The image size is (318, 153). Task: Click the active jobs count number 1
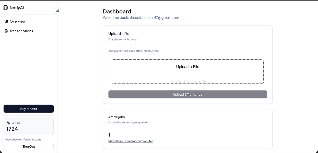point(110,135)
